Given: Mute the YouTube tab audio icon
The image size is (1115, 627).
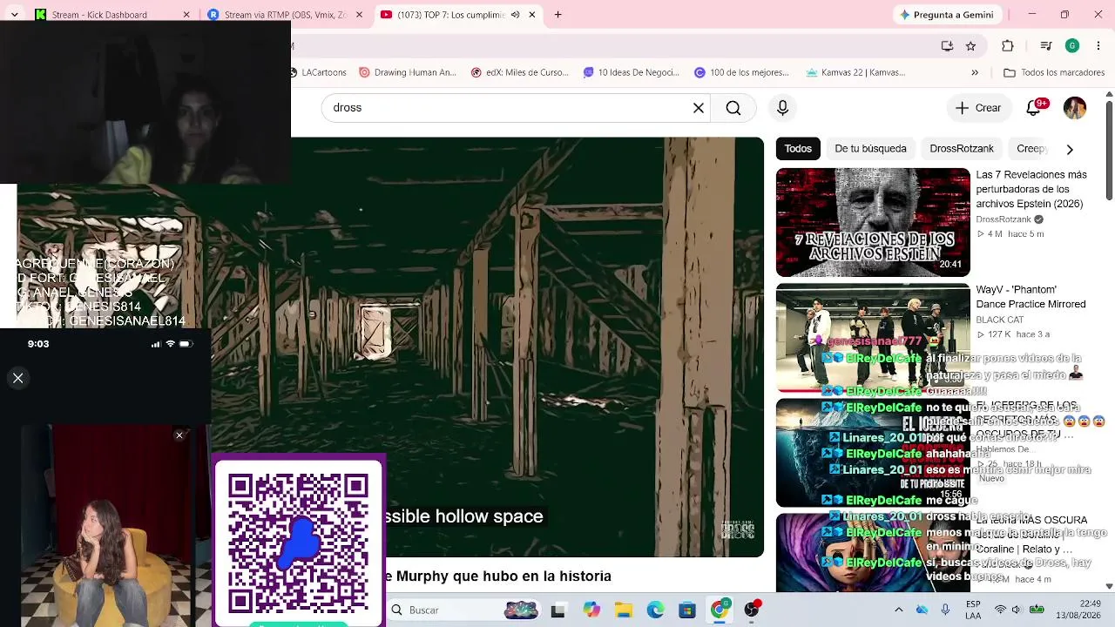Looking at the screenshot, I should (516, 15).
